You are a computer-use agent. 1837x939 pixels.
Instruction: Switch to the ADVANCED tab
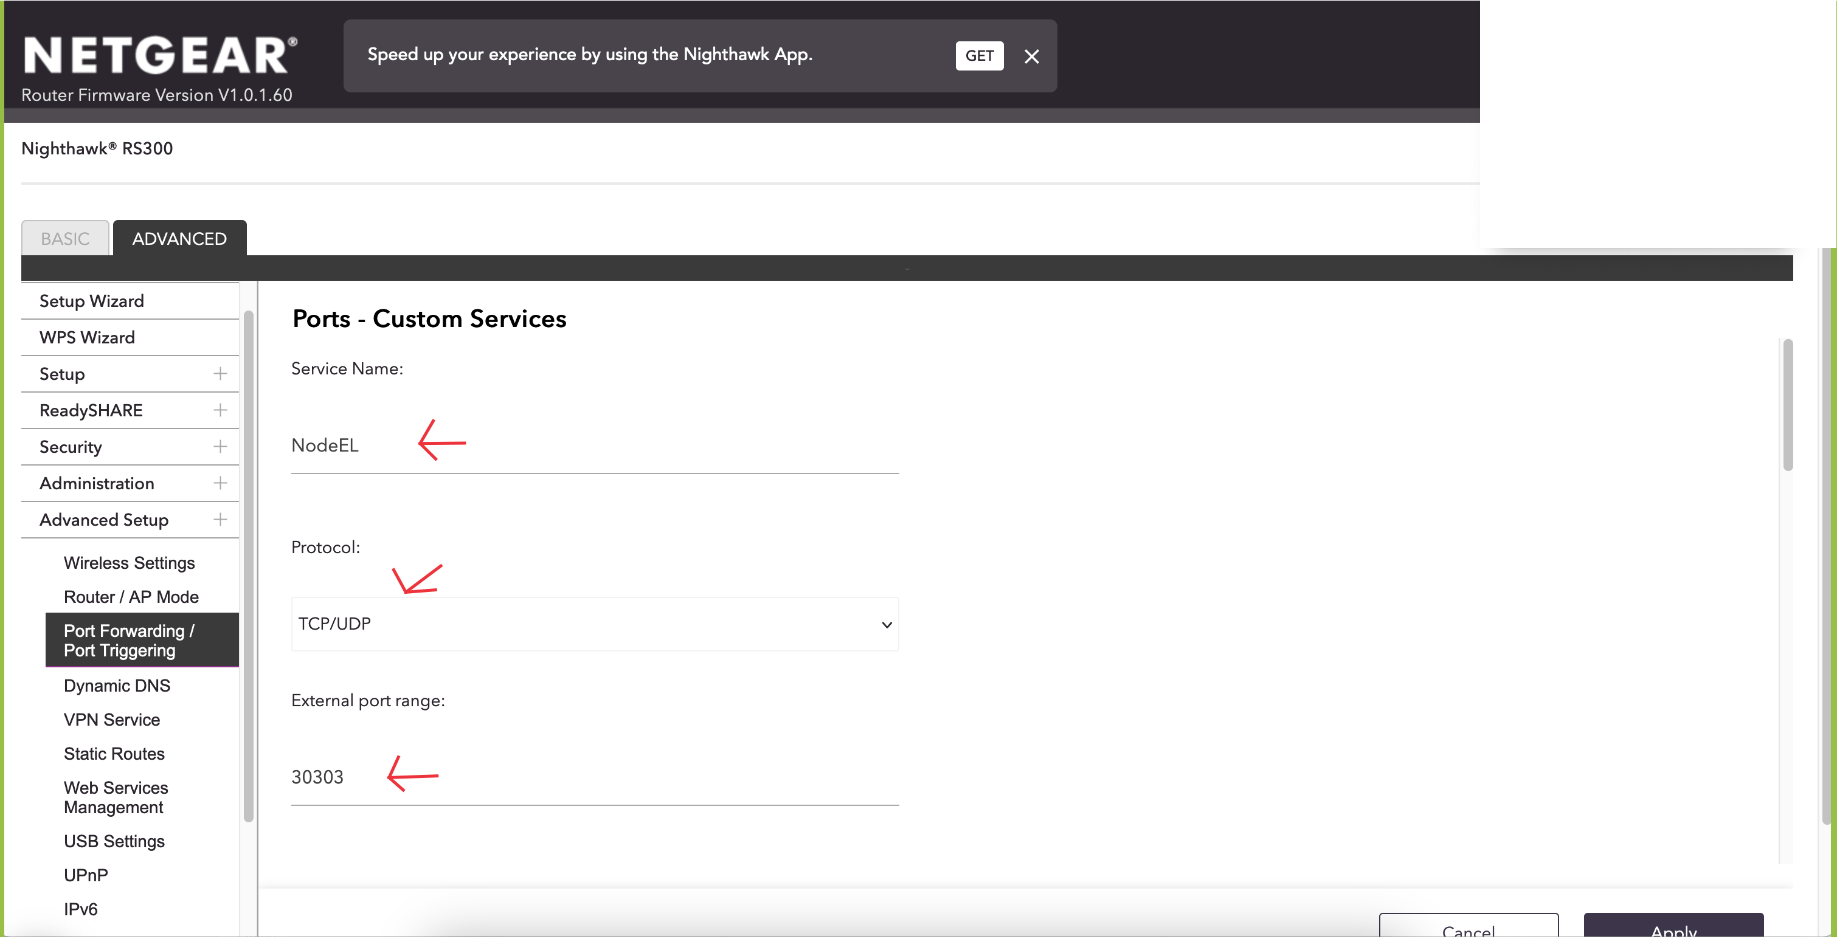tap(180, 237)
